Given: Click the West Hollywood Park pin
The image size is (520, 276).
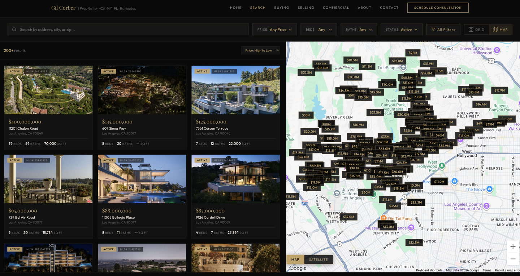Looking at the screenshot, I should [442, 166].
